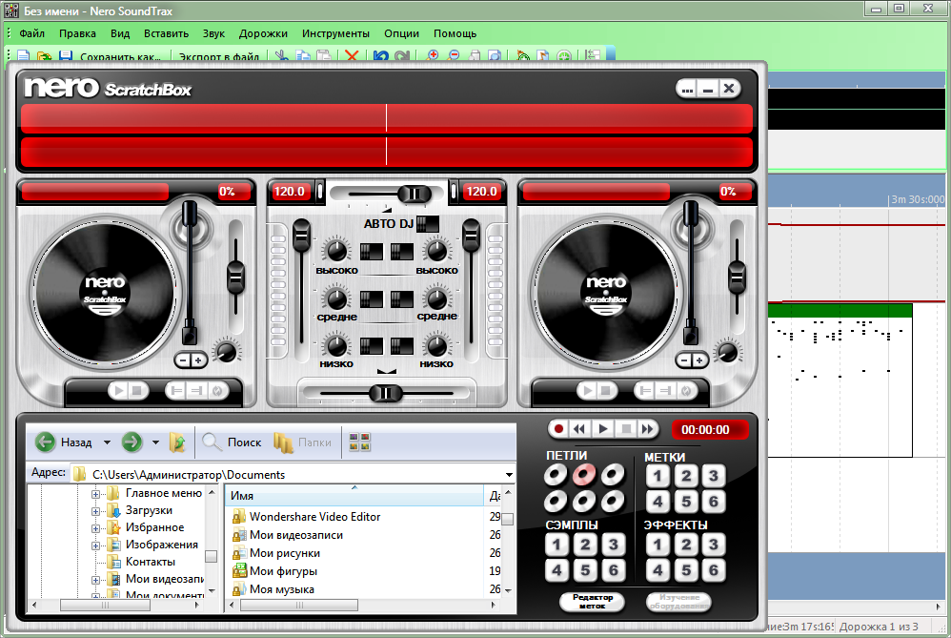Toggle the АВТО DJ switch
This screenshot has width=951, height=638.
click(x=428, y=224)
